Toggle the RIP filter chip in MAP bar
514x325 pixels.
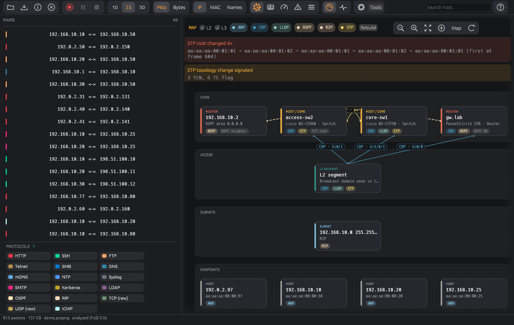tap(326, 28)
